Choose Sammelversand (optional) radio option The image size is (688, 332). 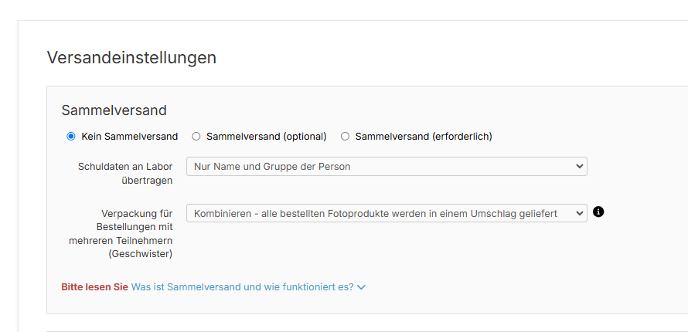[x=196, y=137]
